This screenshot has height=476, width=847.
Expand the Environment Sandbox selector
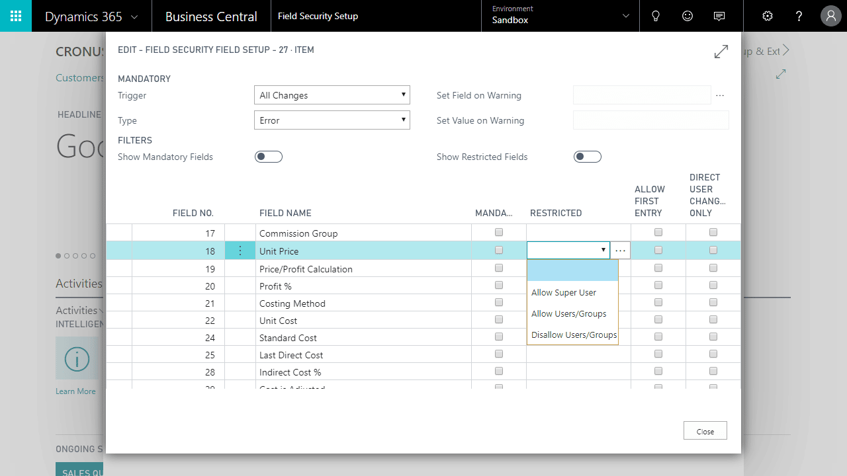pyautogui.click(x=560, y=16)
